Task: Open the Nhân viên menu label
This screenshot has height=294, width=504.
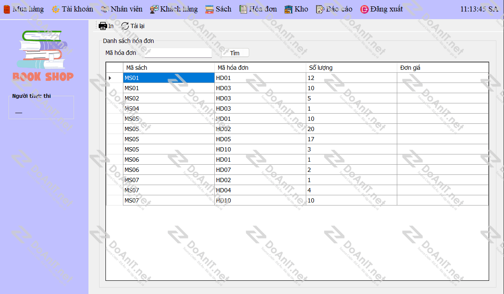Action: click(x=126, y=9)
